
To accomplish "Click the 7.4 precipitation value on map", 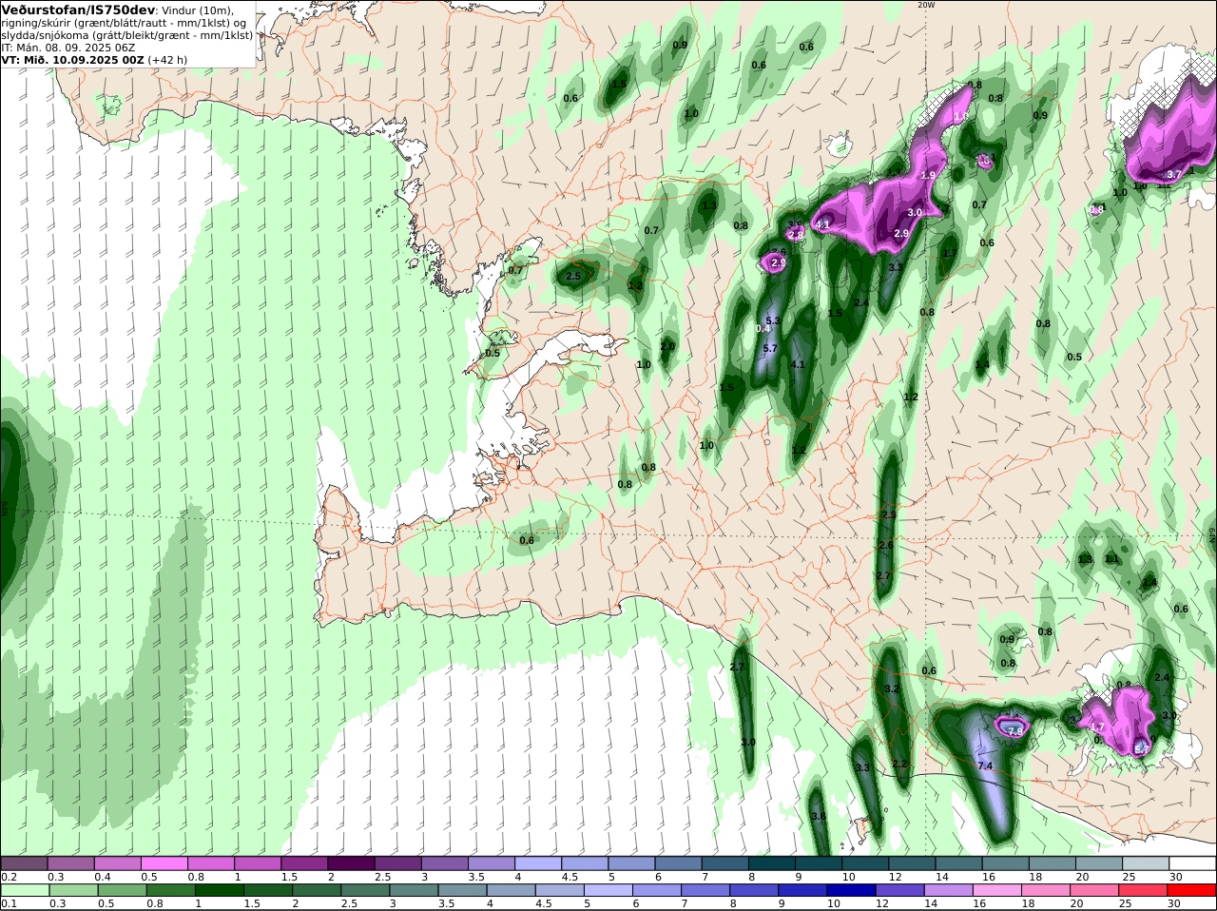I will pyautogui.click(x=985, y=766).
